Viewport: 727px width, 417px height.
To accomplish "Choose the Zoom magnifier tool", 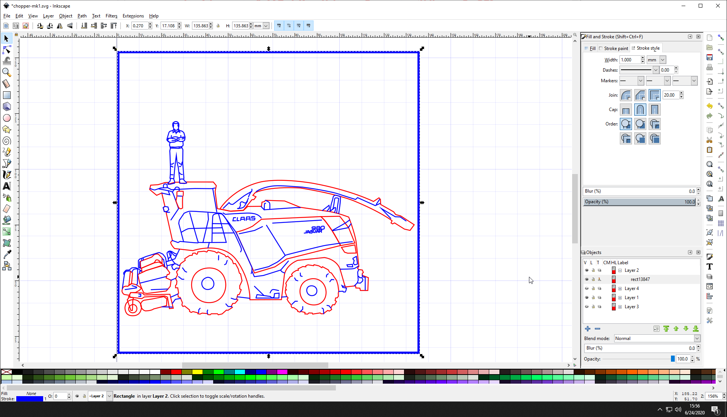I will point(6,72).
